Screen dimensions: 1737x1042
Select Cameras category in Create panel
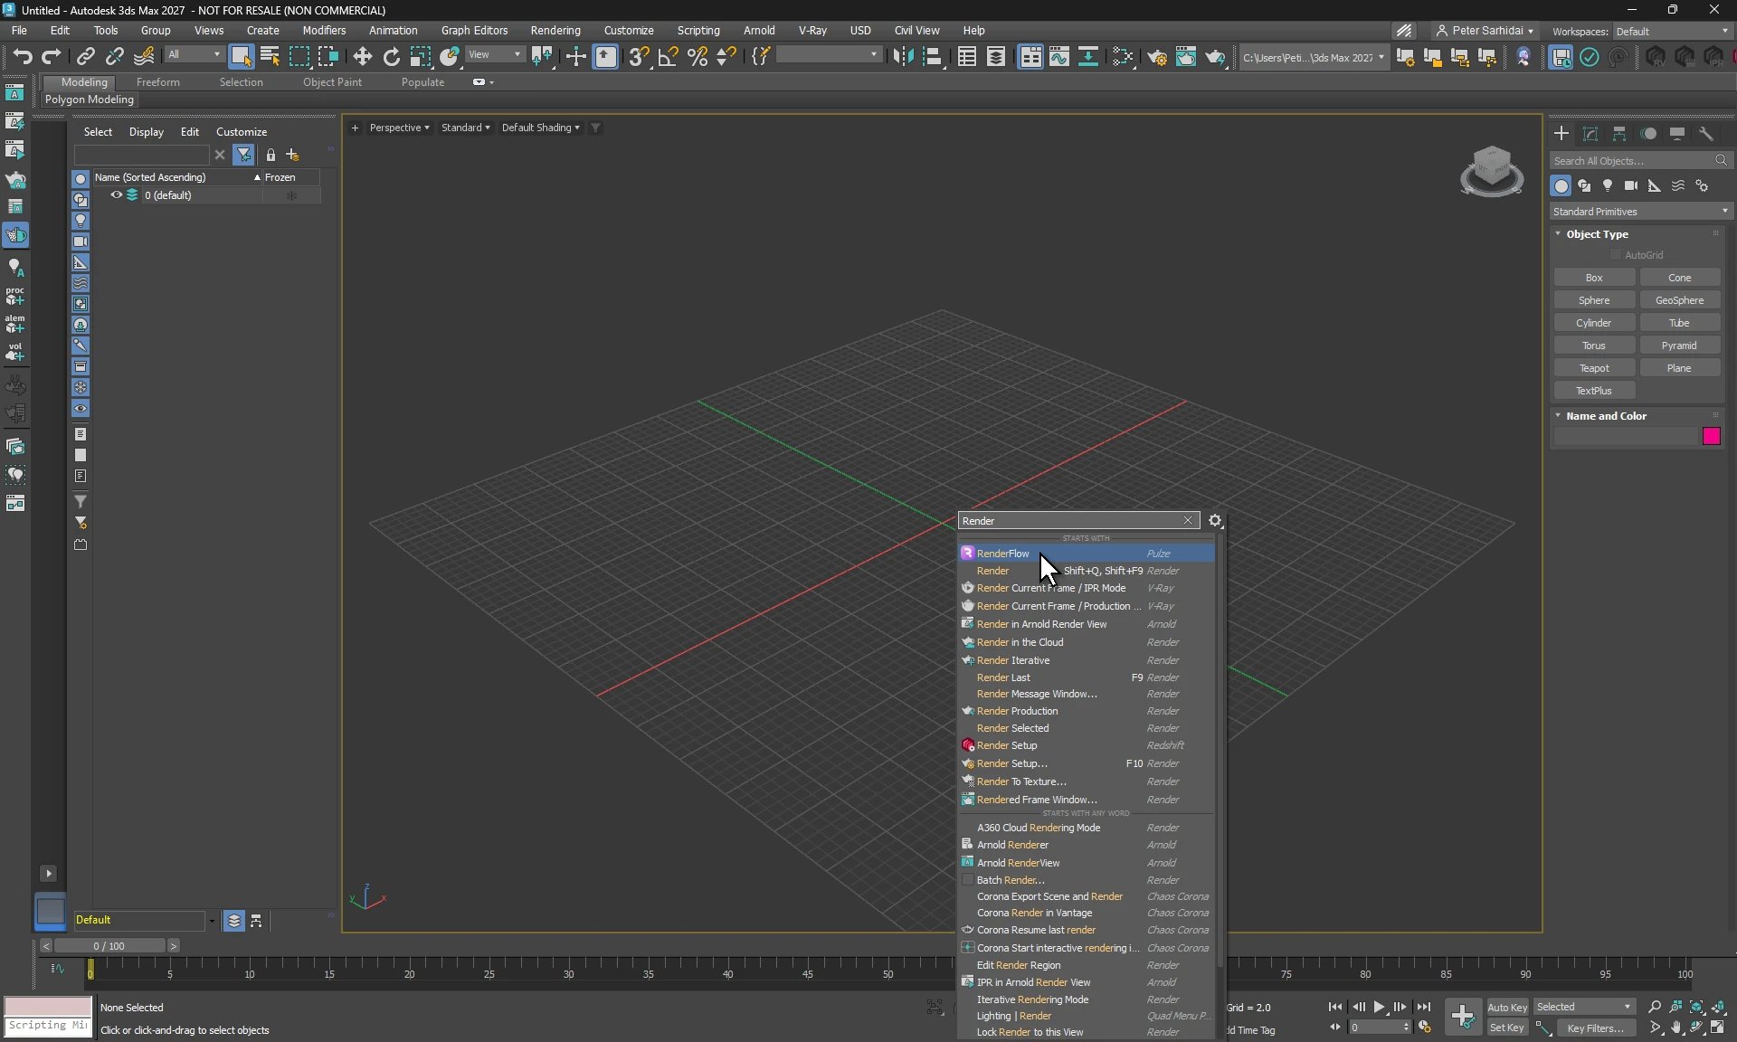click(x=1631, y=185)
